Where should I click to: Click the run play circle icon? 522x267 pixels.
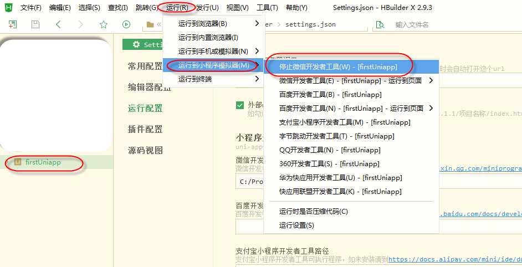coord(126,24)
